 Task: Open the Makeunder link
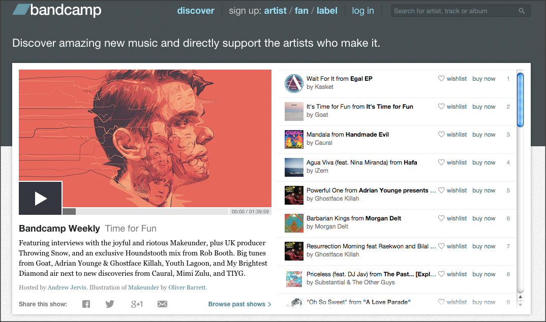[143, 287]
